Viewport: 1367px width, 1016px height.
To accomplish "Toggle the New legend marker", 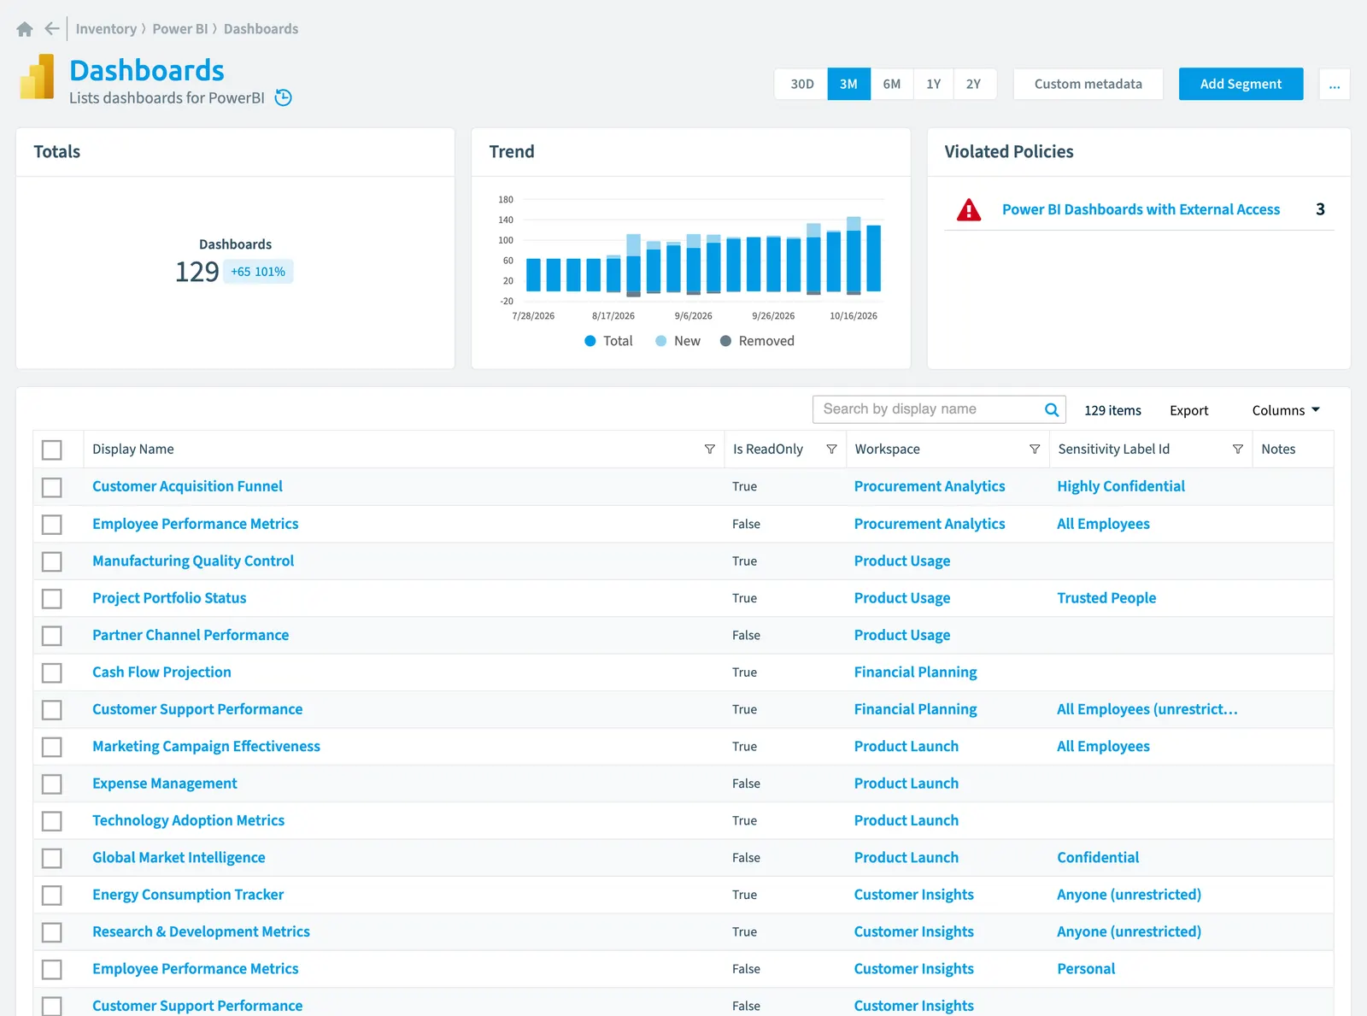I will point(660,341).
